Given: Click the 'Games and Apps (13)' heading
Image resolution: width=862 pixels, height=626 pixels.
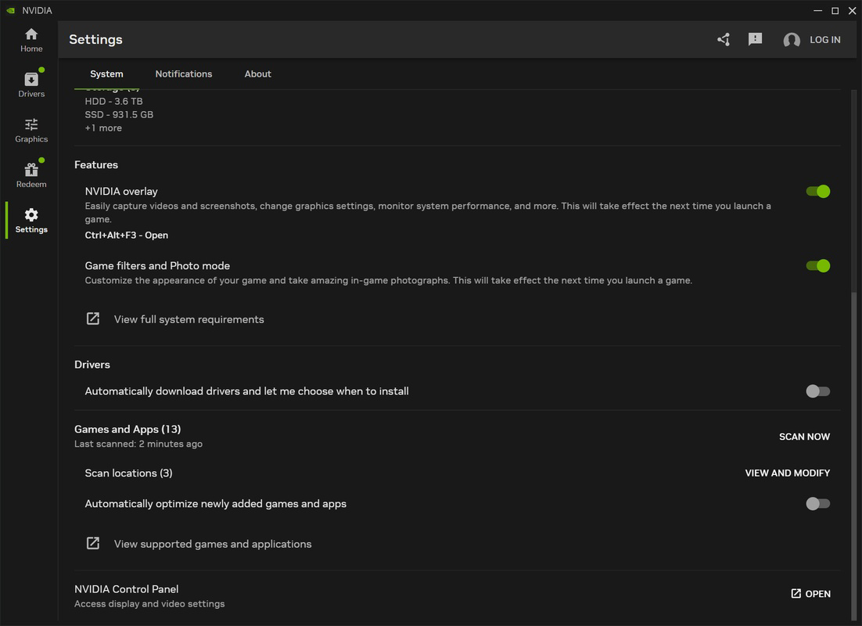Looking at the screenshot, I should coord(128,429).
